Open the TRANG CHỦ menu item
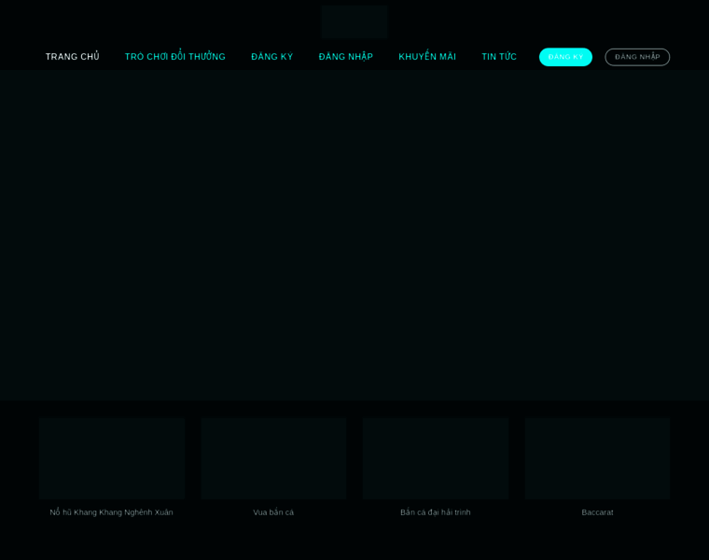 [72, 57]
